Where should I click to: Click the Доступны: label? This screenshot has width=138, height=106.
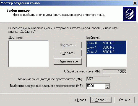[16, 37]
